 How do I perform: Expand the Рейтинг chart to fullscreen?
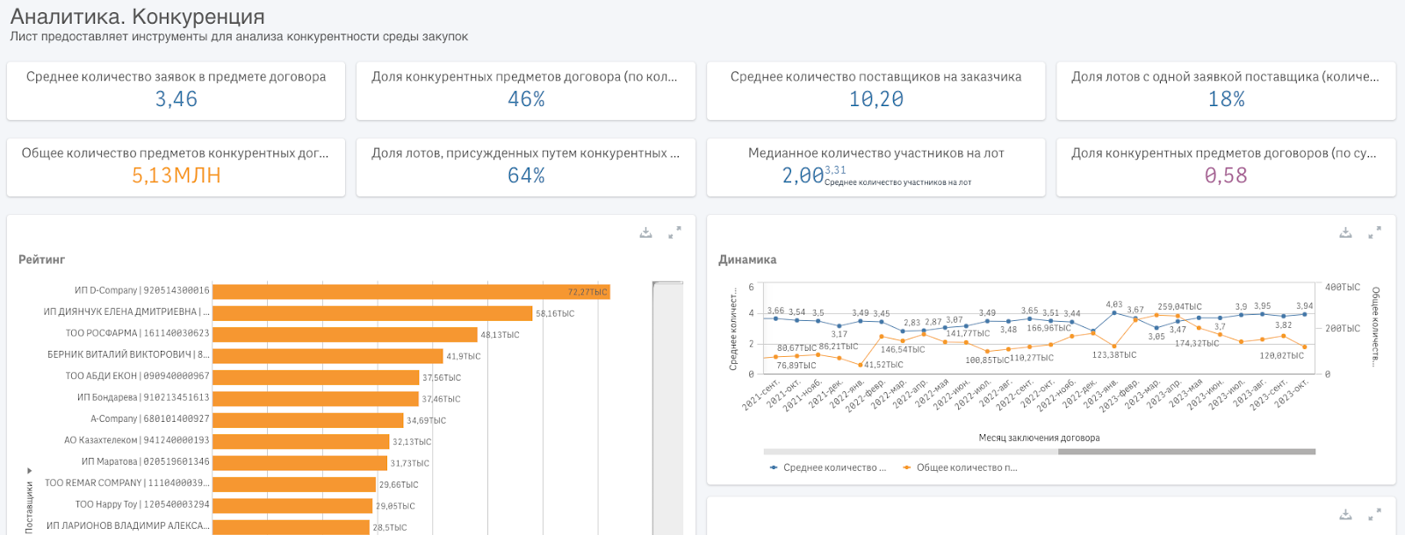[674, 232]
